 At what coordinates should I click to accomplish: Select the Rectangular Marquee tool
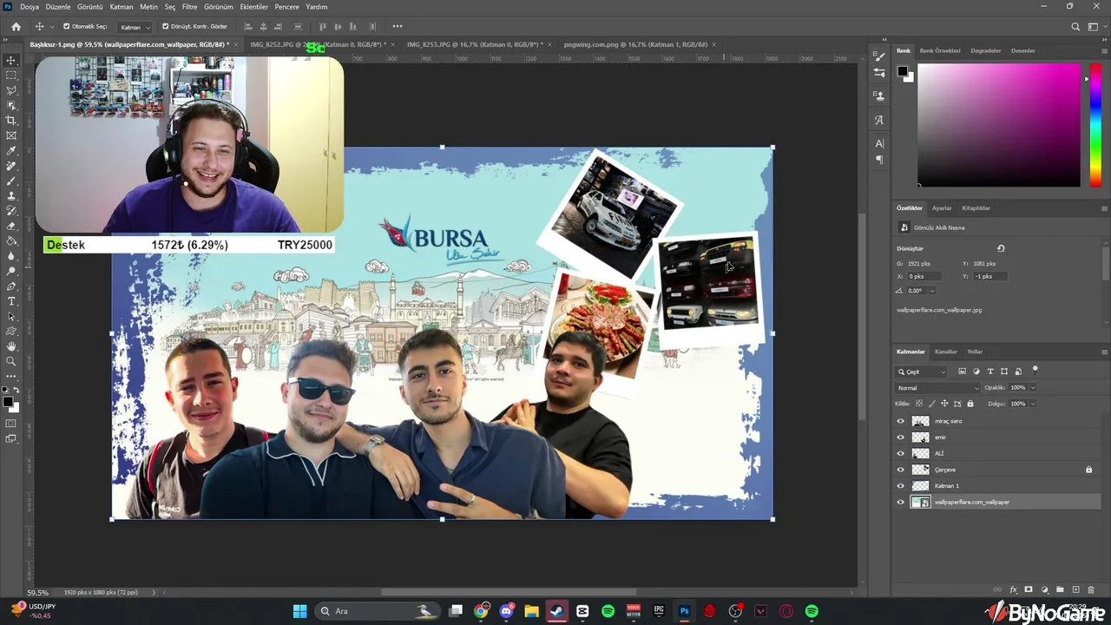pos(11,76)
